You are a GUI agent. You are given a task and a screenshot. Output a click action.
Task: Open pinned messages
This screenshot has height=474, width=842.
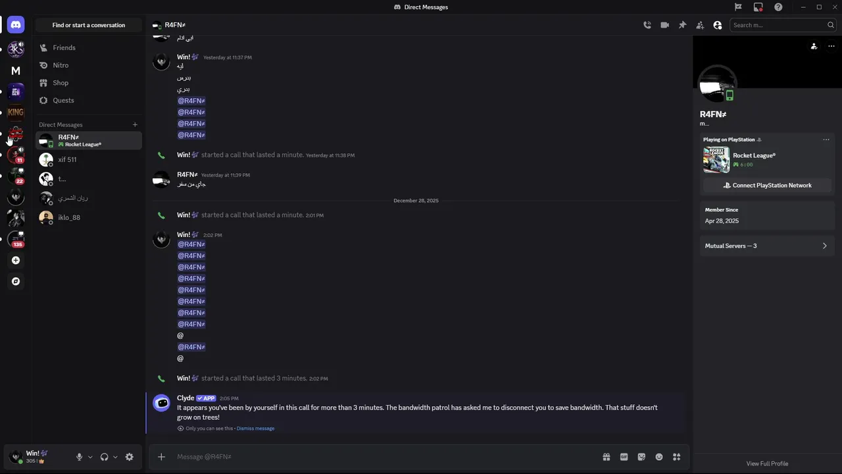(682, 25)
